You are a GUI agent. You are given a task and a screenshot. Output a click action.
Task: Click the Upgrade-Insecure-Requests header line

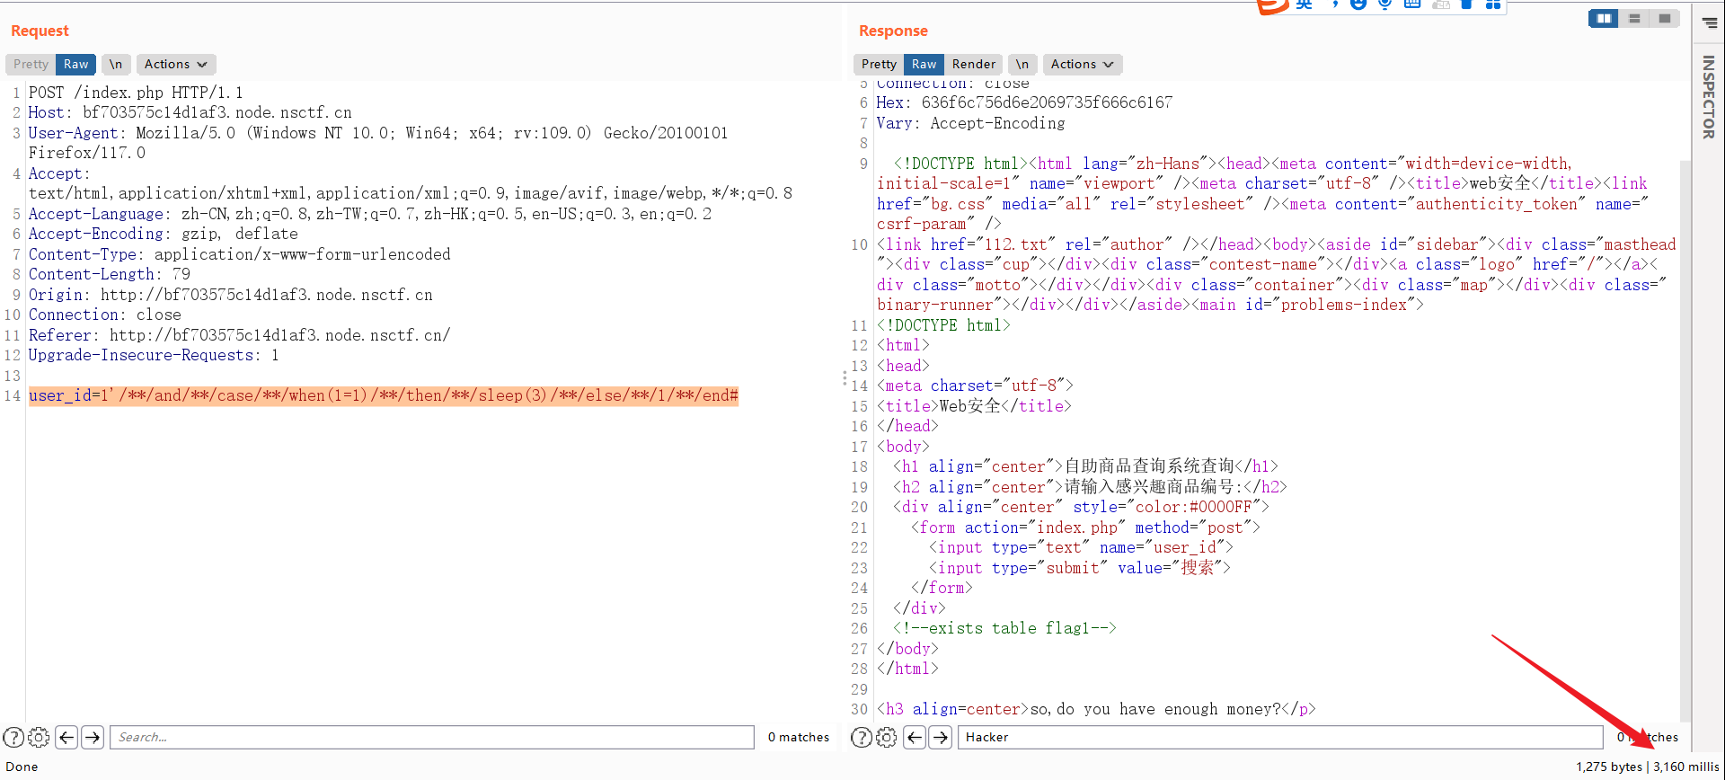[154, 355]
